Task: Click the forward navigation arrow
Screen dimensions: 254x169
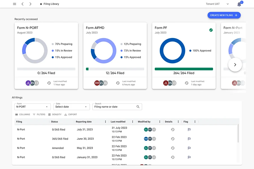Action: pyautogui.click(x=30, y=4)
